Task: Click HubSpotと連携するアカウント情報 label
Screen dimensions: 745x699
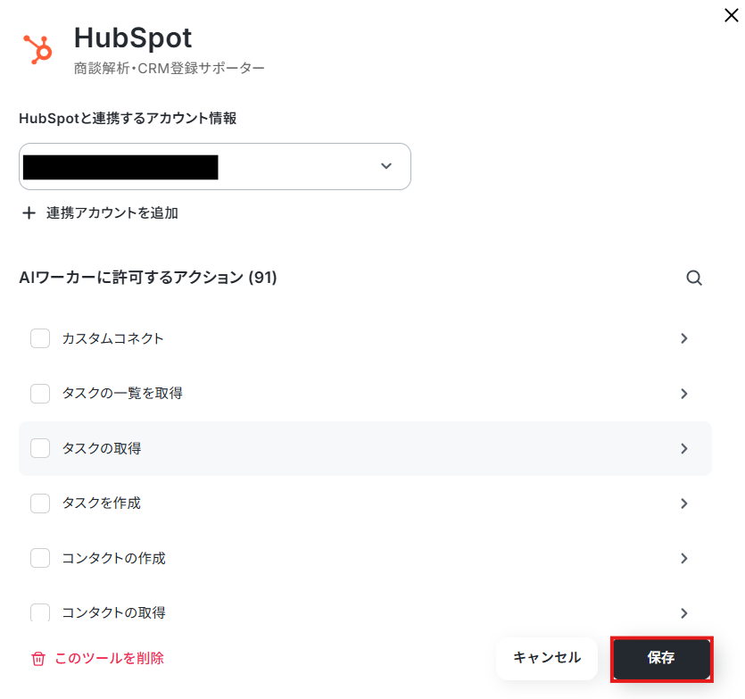Action: pos(128,118)
